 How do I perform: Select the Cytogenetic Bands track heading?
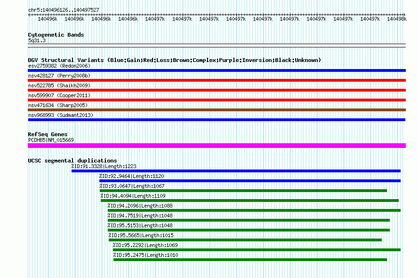coord(56,35)
